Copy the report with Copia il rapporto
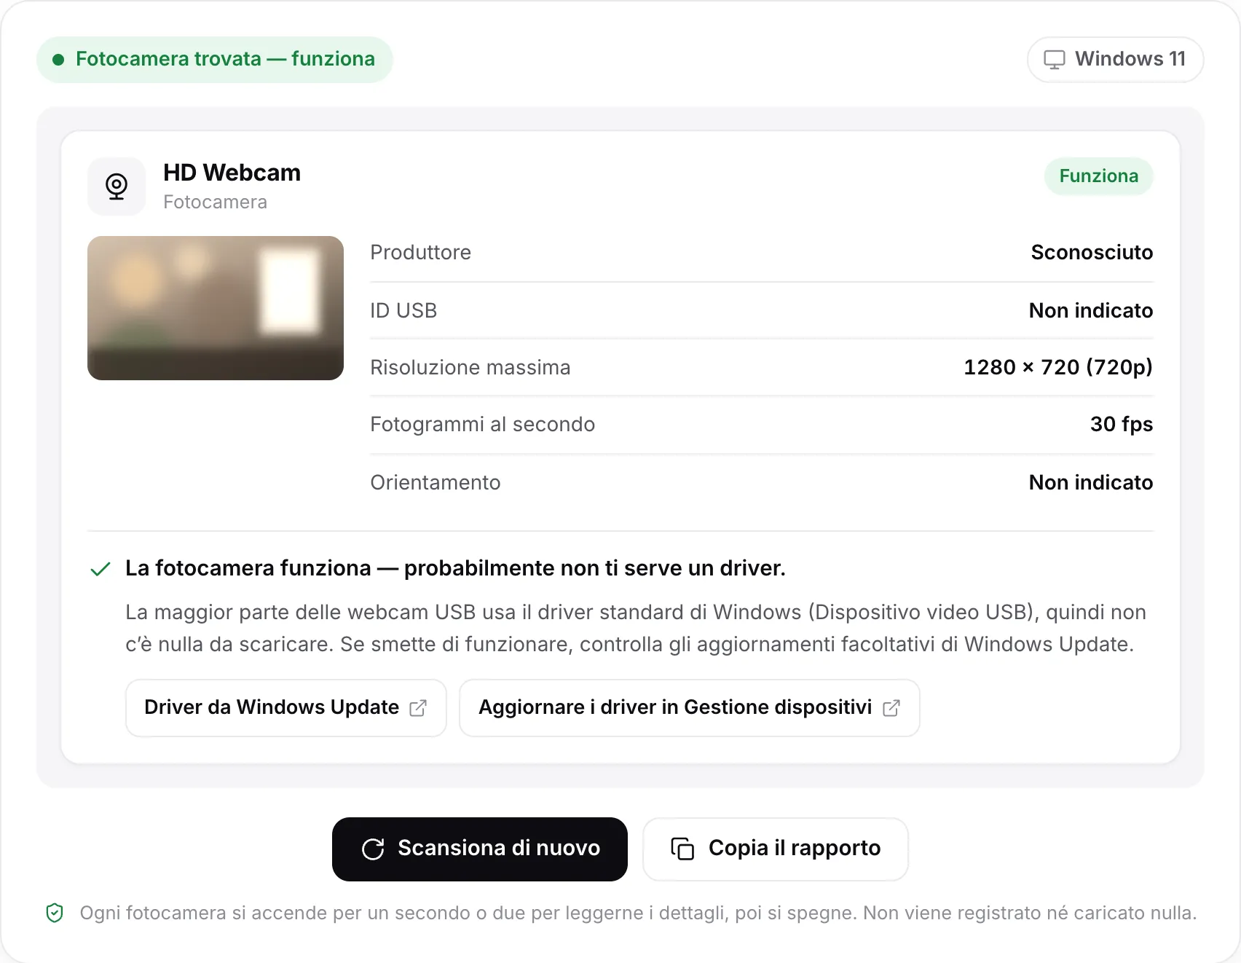The height and width of the screenshot is (963, 1241). [x=776, y=849]
